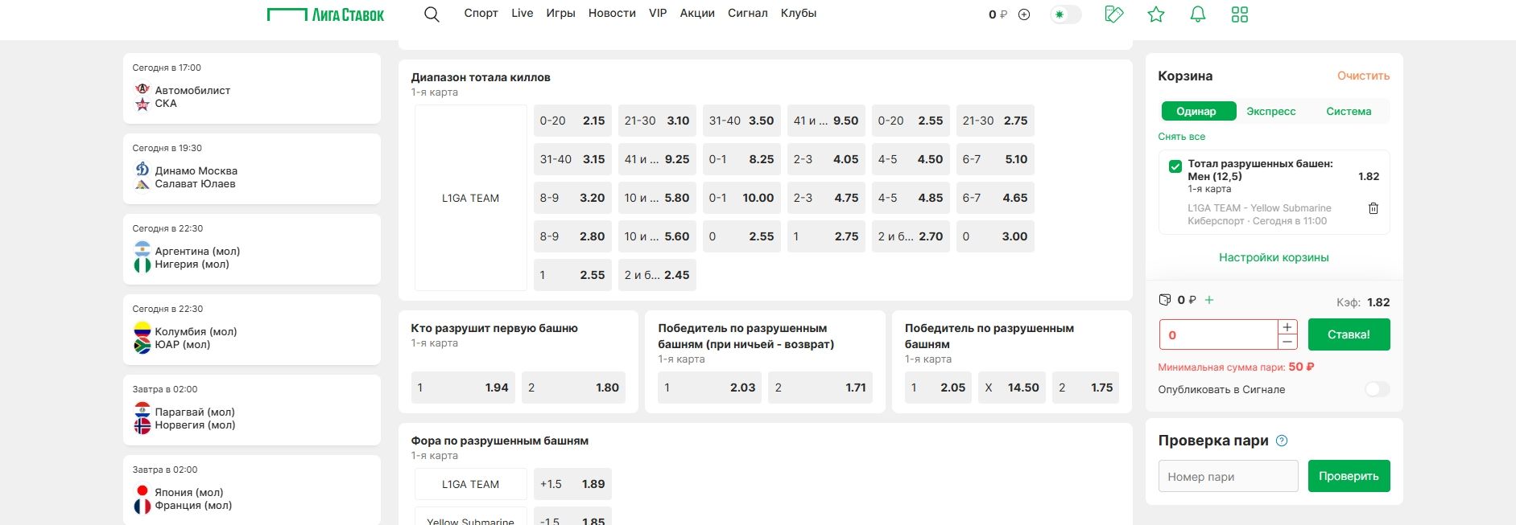
Task: Open the search magnifier icon
Action: click(x=432, y=14)
